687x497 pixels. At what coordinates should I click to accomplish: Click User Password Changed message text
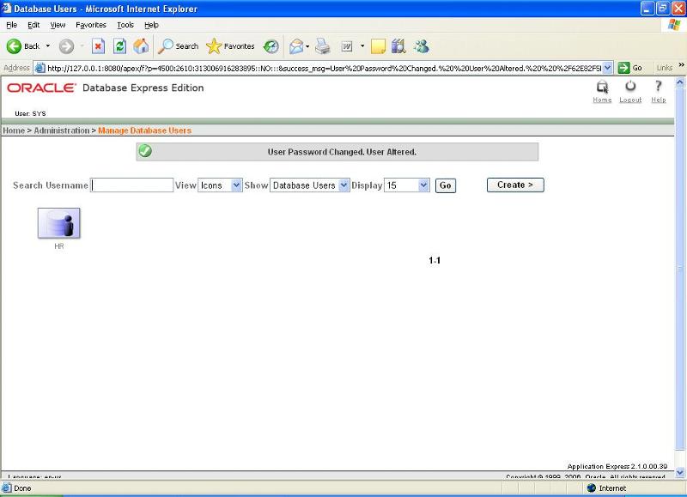pyautogui.click(x=342, y=152)
